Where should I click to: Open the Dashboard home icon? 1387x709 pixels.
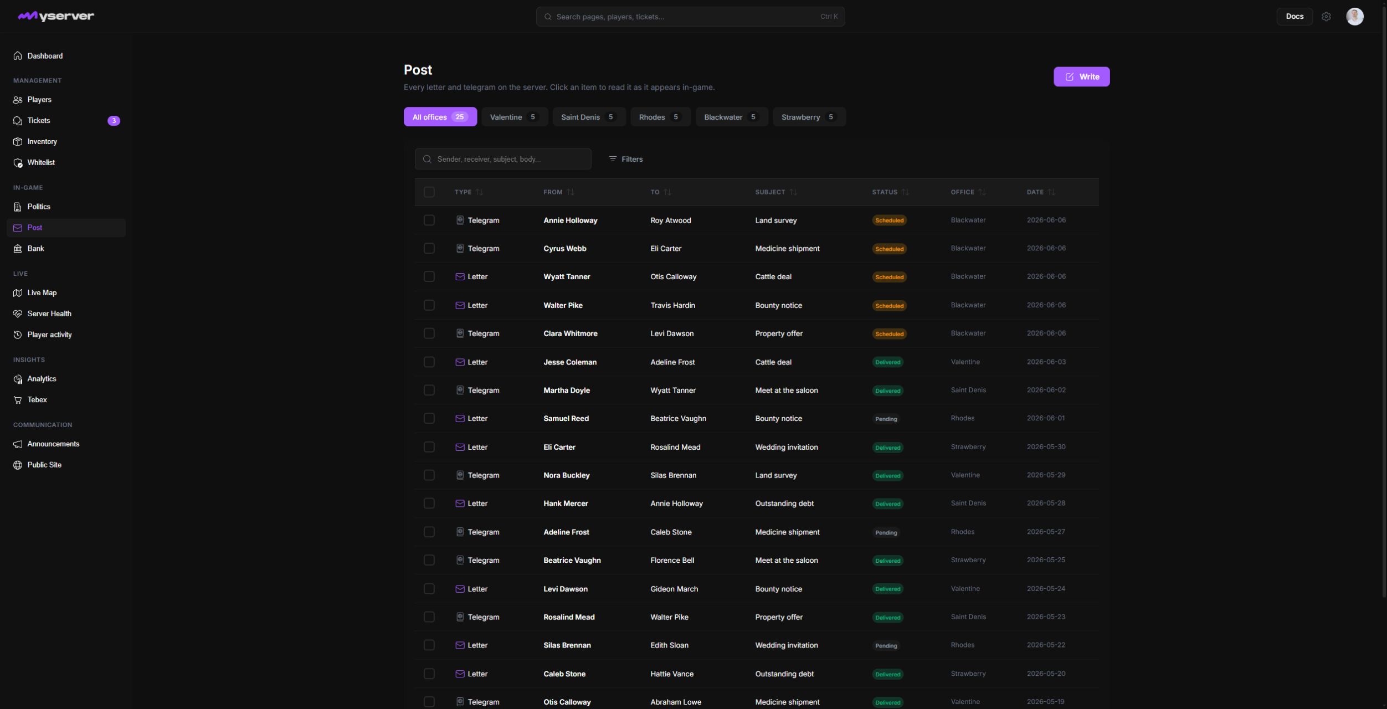18,56
